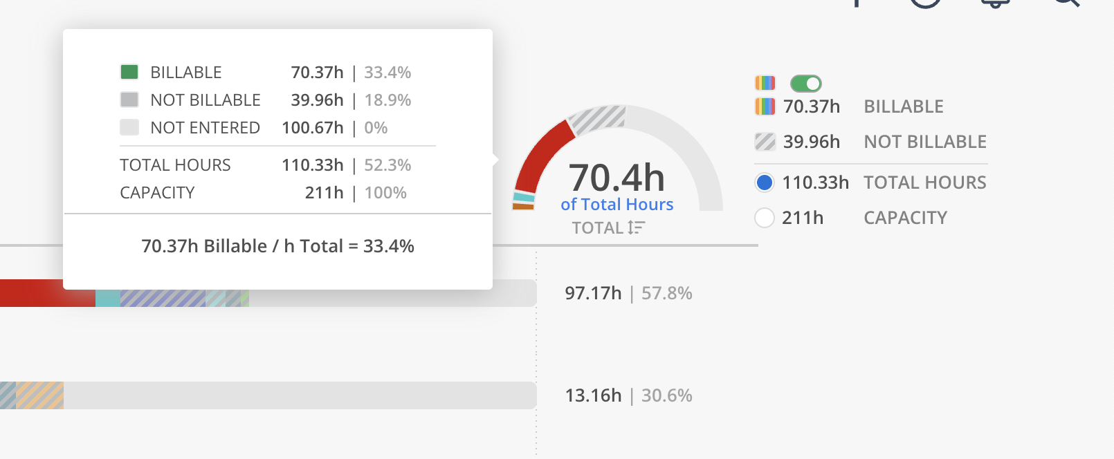Image resolution: width=1114 pixels, height=459 pixels.
Task: Click the multicolor stripes icon beside the toggle
Action: pyautogui.click(x=765, y=83)
